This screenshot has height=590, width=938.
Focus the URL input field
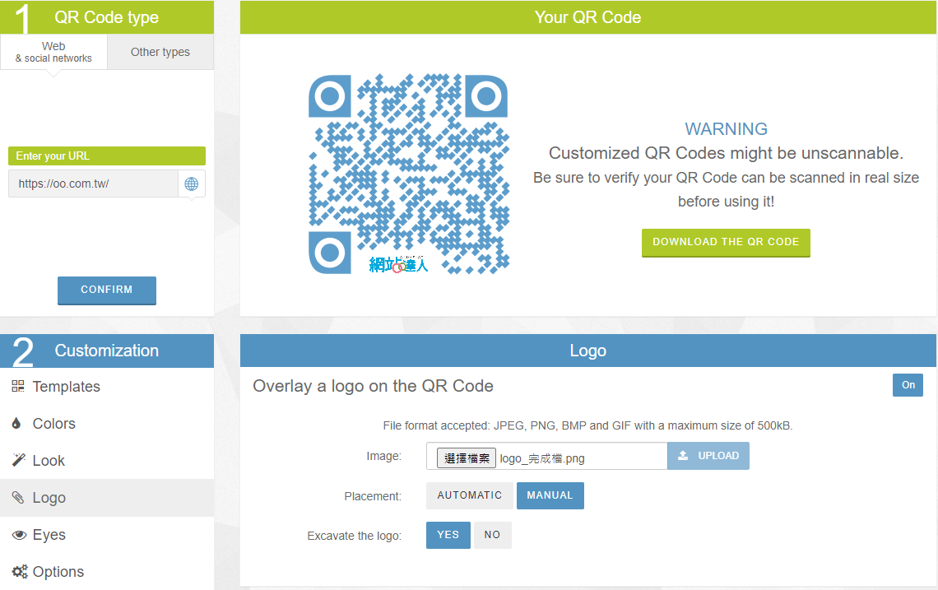click(93, 184)
